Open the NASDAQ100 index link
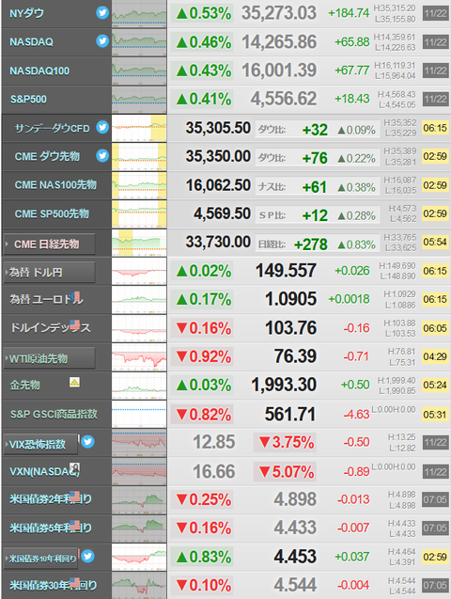The image size is (451, 599). click(x=39, y=71)
